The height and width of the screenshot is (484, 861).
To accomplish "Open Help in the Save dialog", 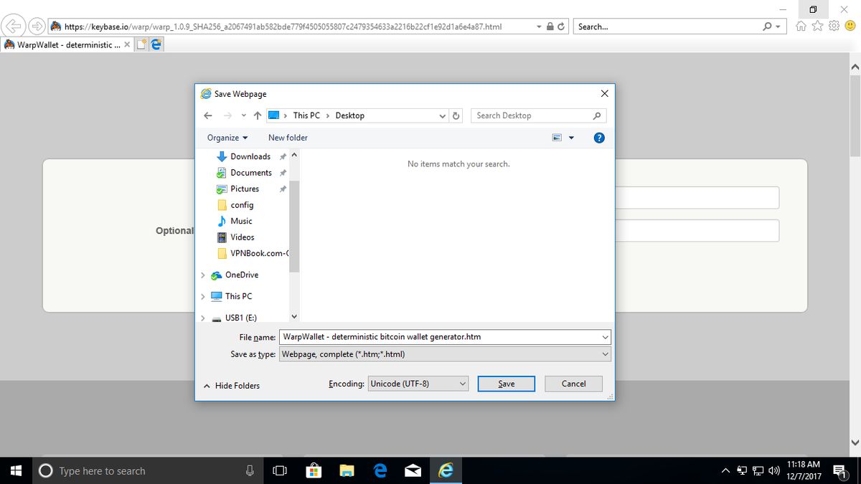I will tap(599, 137).
